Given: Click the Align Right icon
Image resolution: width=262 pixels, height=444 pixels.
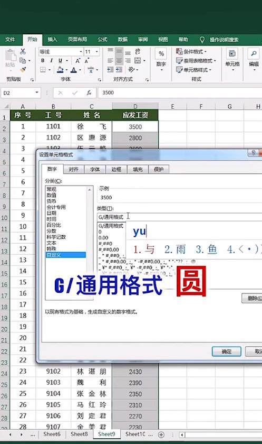Looking at the screenshot, I should tap(128, 61).
